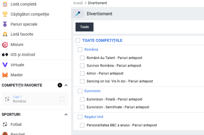This screenshot has height=135, width=204.
Task: Select the Liga 1 România favorite checkbox
Action: point(62,99)
